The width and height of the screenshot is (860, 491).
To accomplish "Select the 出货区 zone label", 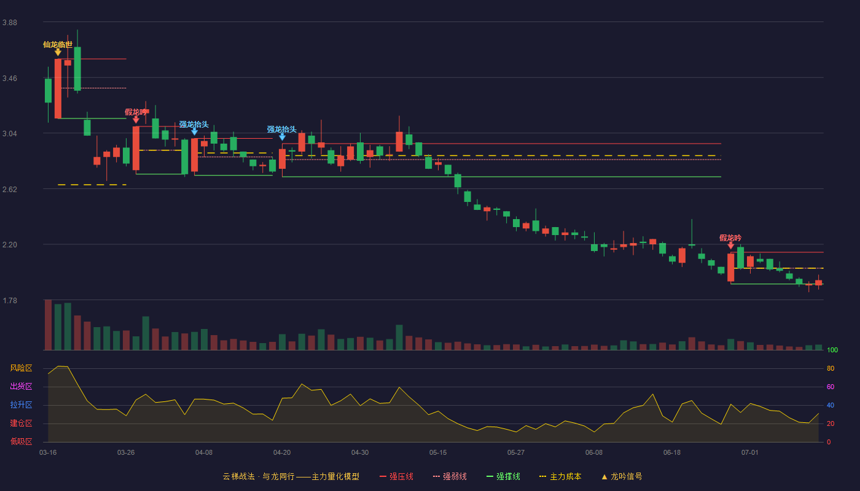I will [21, 387].
